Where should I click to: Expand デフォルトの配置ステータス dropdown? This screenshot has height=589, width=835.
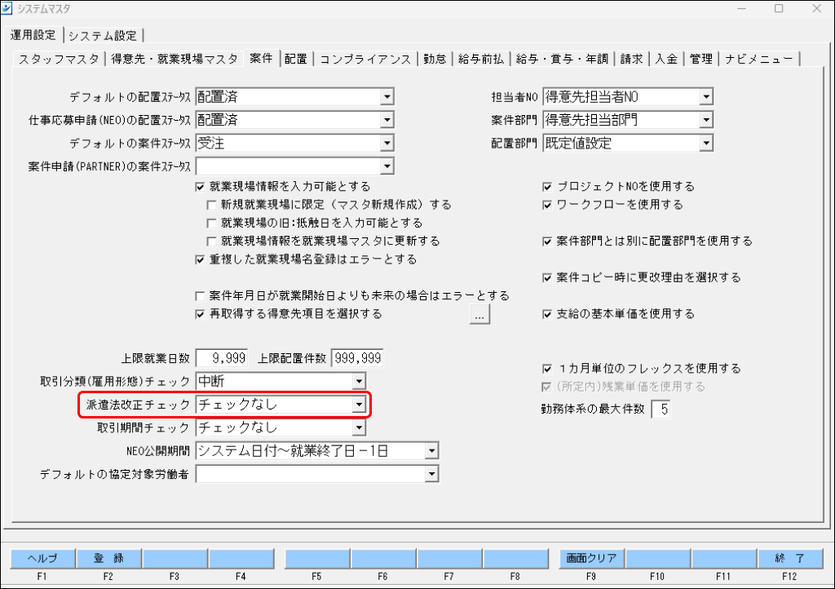coord(387,97)
